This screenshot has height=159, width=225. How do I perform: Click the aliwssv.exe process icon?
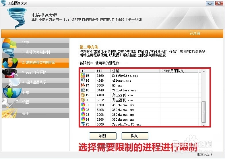coord(83,80)
